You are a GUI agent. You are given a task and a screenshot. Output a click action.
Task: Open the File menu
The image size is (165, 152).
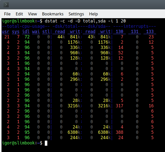tap(7, 14)
